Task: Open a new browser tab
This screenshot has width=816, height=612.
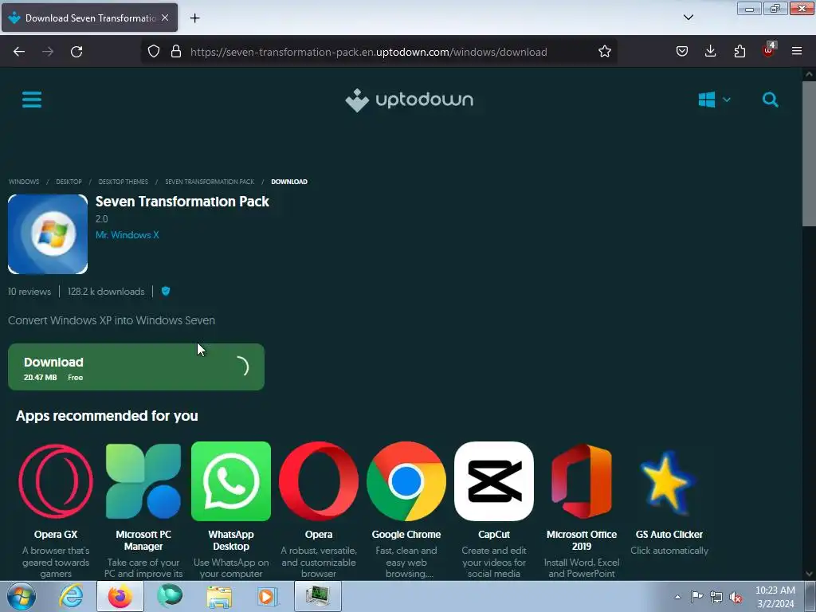Action: pos(194,18)
